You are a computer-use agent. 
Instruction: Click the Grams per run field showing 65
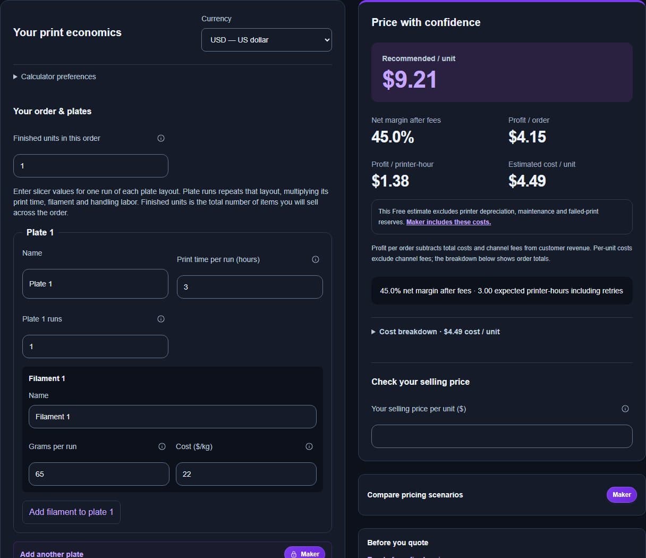pos(99,474)
